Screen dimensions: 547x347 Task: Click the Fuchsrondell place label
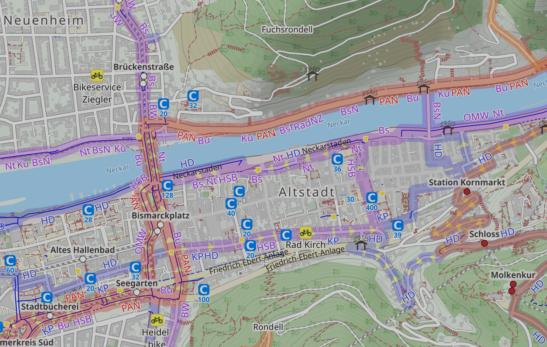(x=287, y=30)
